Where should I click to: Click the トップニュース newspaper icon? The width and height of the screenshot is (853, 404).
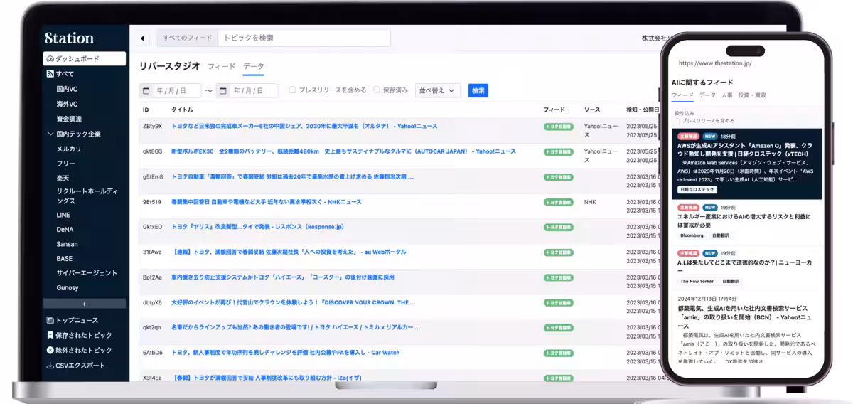[x=50, y=321]
